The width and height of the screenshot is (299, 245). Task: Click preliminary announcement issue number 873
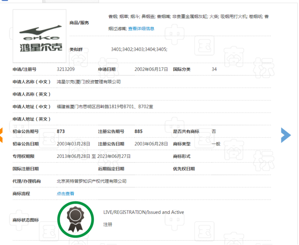[x=60, y=131]
